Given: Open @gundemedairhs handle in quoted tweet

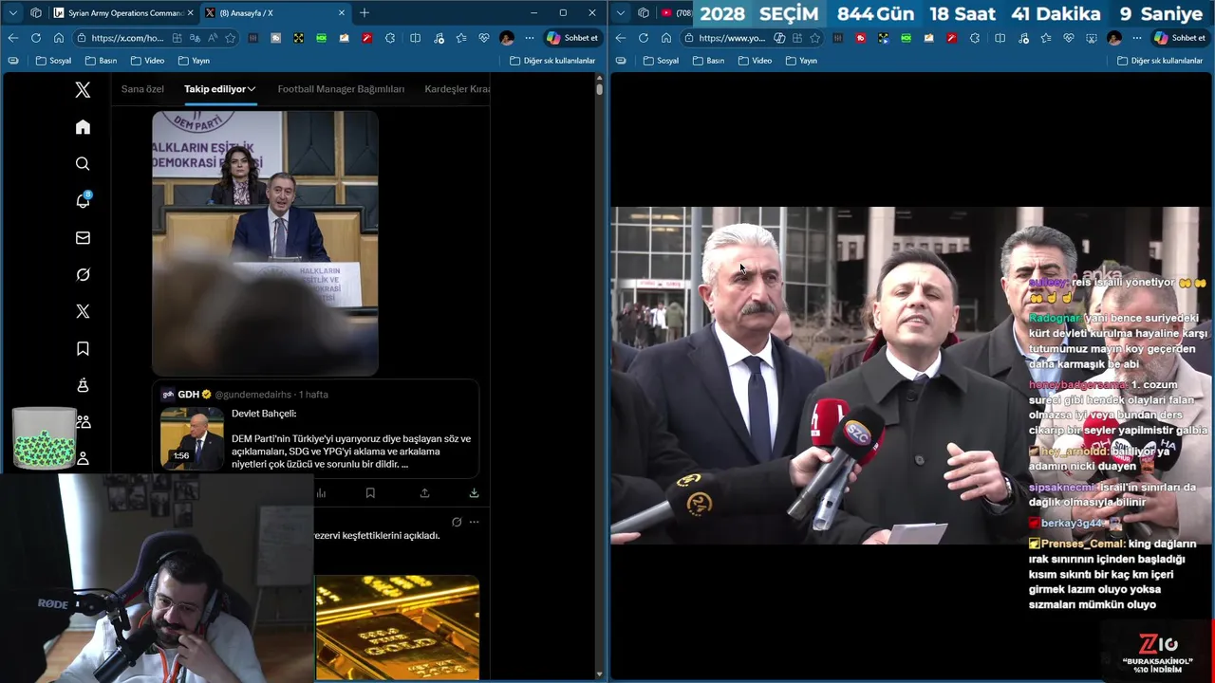Looking at the screenshot, I should tap(253, 395).
